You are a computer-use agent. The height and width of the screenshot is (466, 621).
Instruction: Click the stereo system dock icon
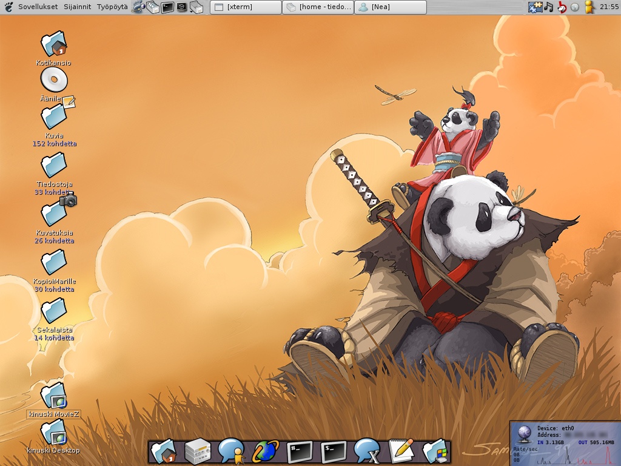(197, 451)
